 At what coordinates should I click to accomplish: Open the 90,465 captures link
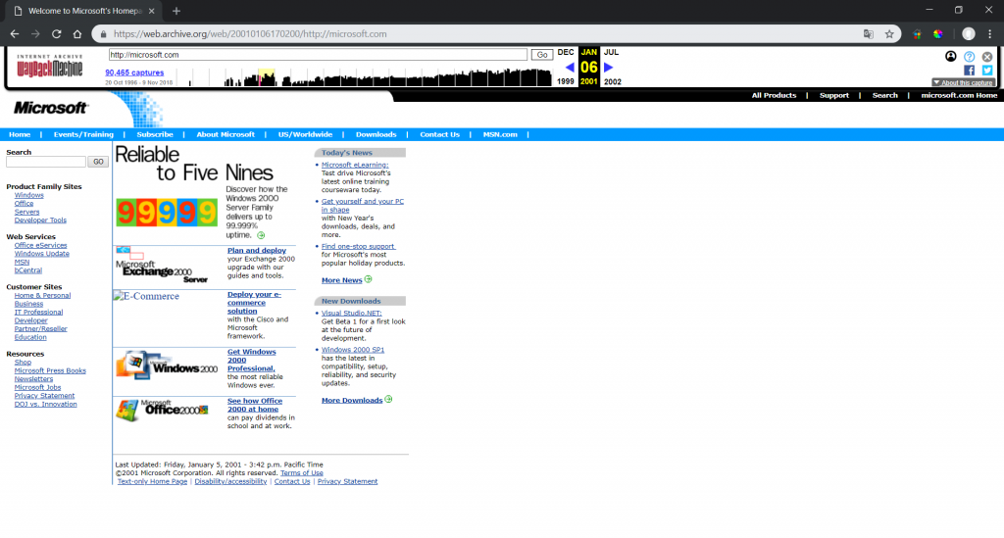[x=134, y=73]
